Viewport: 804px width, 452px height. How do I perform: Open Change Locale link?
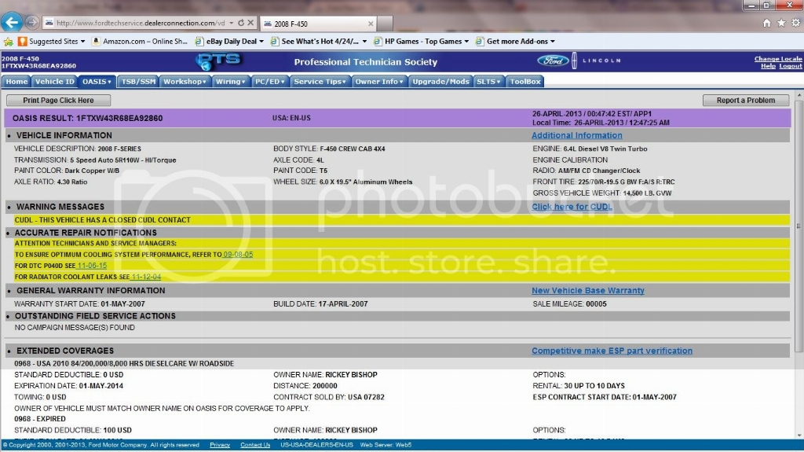[x=778, y=58]
